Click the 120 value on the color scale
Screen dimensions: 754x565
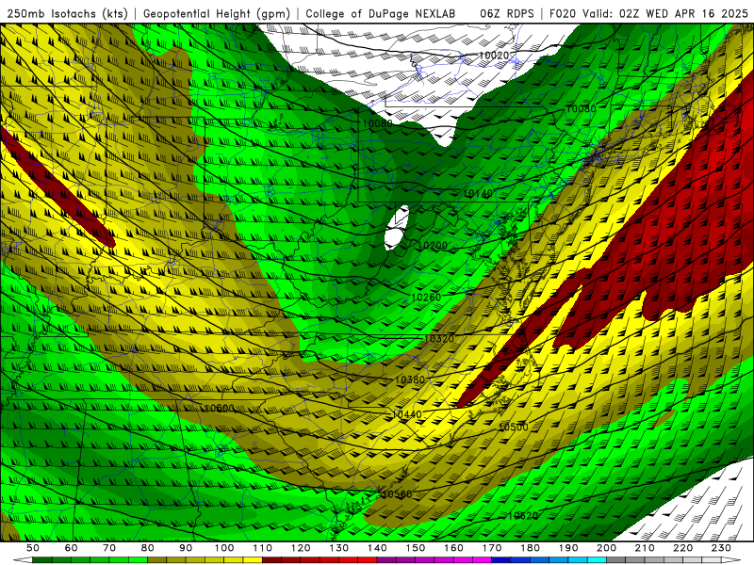point(301,548)
